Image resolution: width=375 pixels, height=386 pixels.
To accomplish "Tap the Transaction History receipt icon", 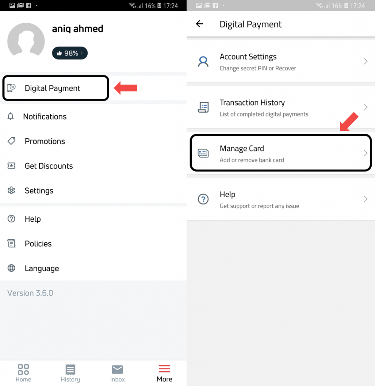I will [203, 107].
